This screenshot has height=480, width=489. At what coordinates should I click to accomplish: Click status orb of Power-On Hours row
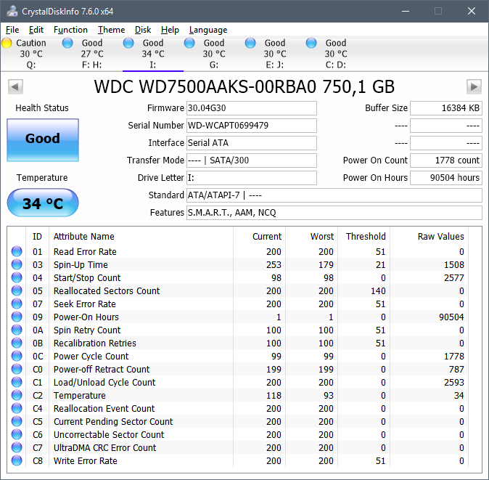(x=17, y=317)
